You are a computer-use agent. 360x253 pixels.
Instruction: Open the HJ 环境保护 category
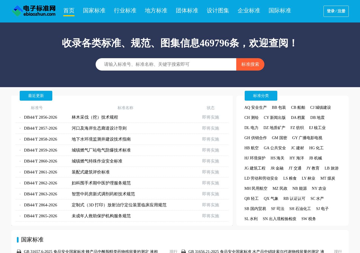coord(255,158)
